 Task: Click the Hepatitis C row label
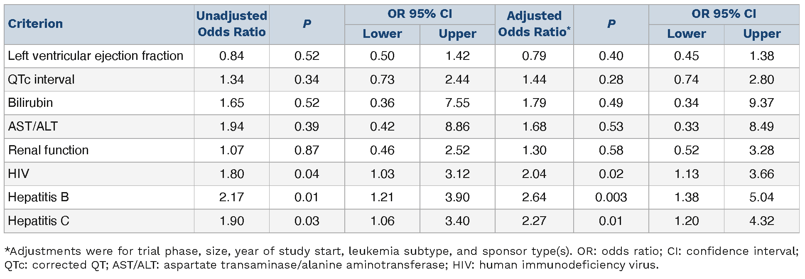tap(39, 221)
